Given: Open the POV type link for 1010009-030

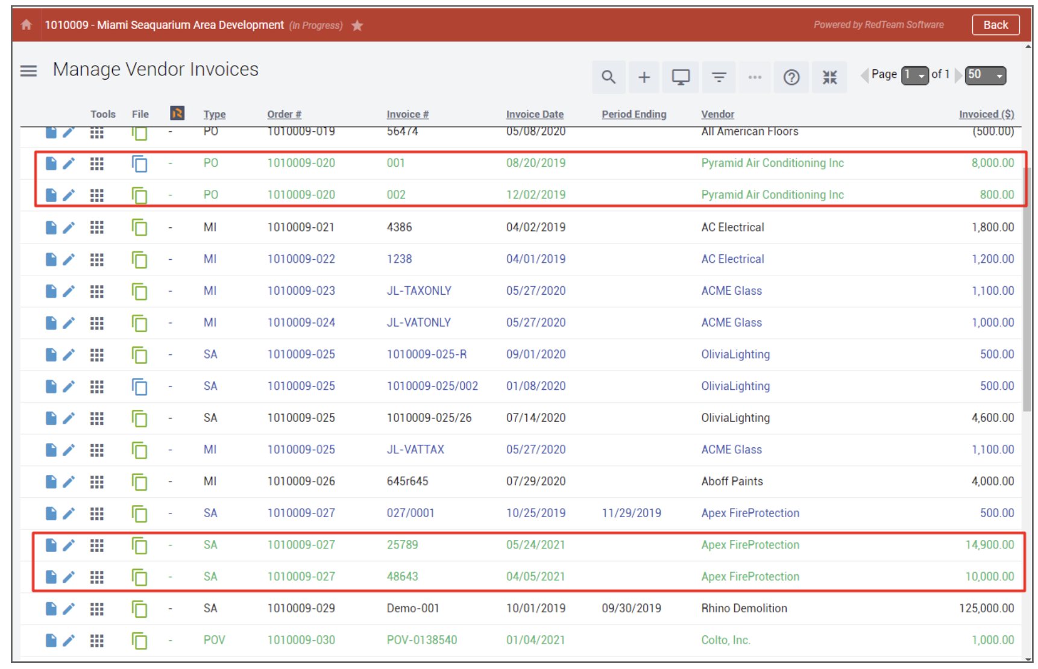Looking at the screenshot, I should pyautogui.click(x=214, y=641).
